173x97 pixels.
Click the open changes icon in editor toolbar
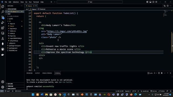165,6
